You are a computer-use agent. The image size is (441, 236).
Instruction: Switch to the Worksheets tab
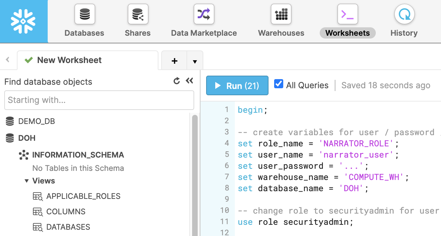pyautogui.click(x=347, y=33)
